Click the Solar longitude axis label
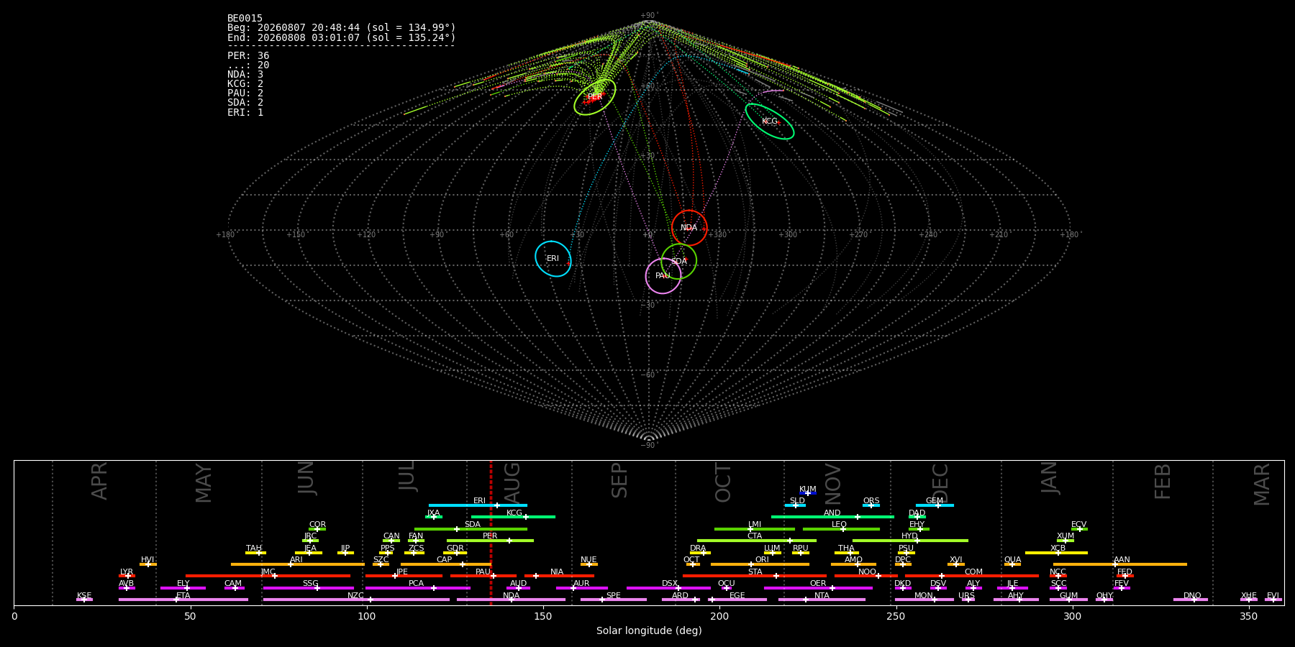 649,630
